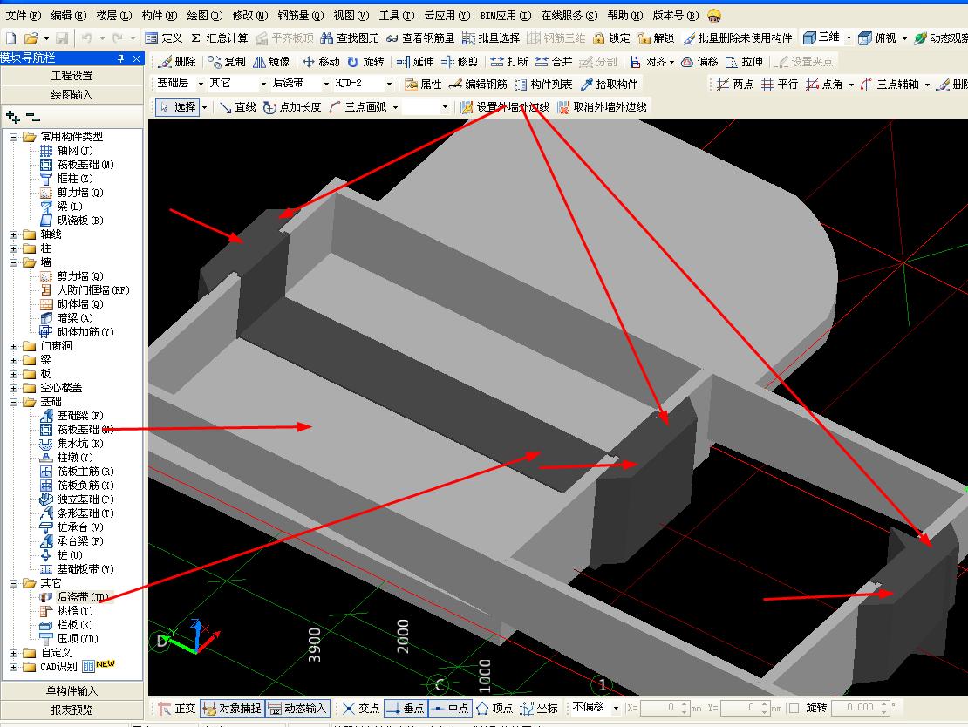Select the 修剪 trim tool

[x=460, y=62]
